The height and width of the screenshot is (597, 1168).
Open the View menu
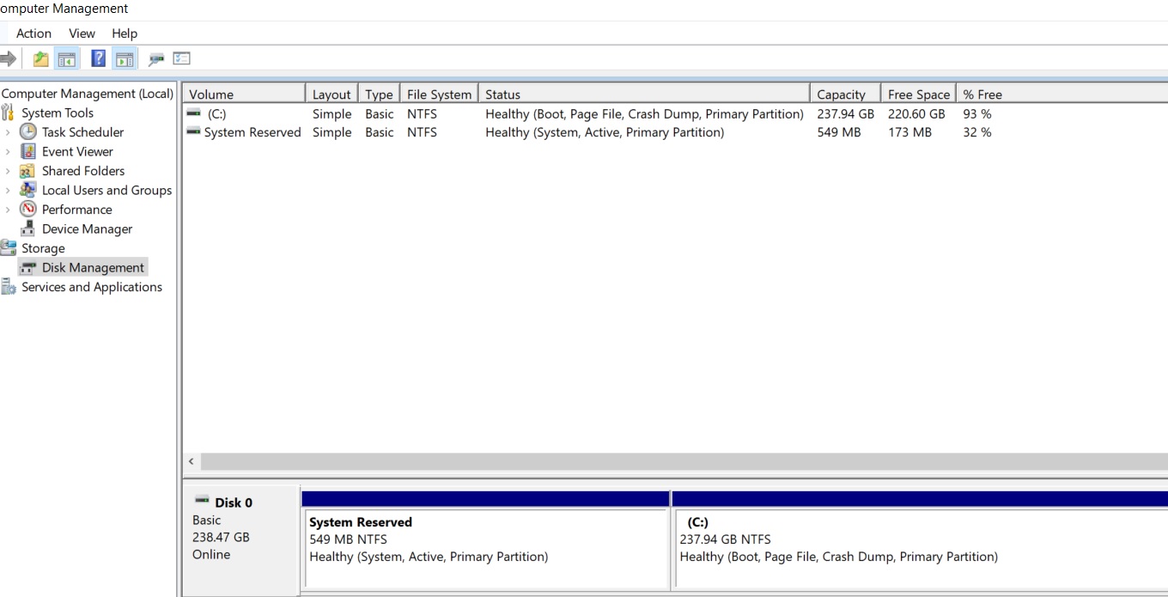coord(82,34)
